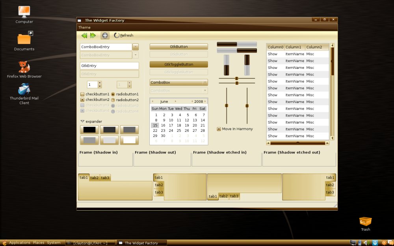Click the upper horizontal slider's handle
Image resolution: width=394 pixels, height=246 pixels.
(236, 79)
